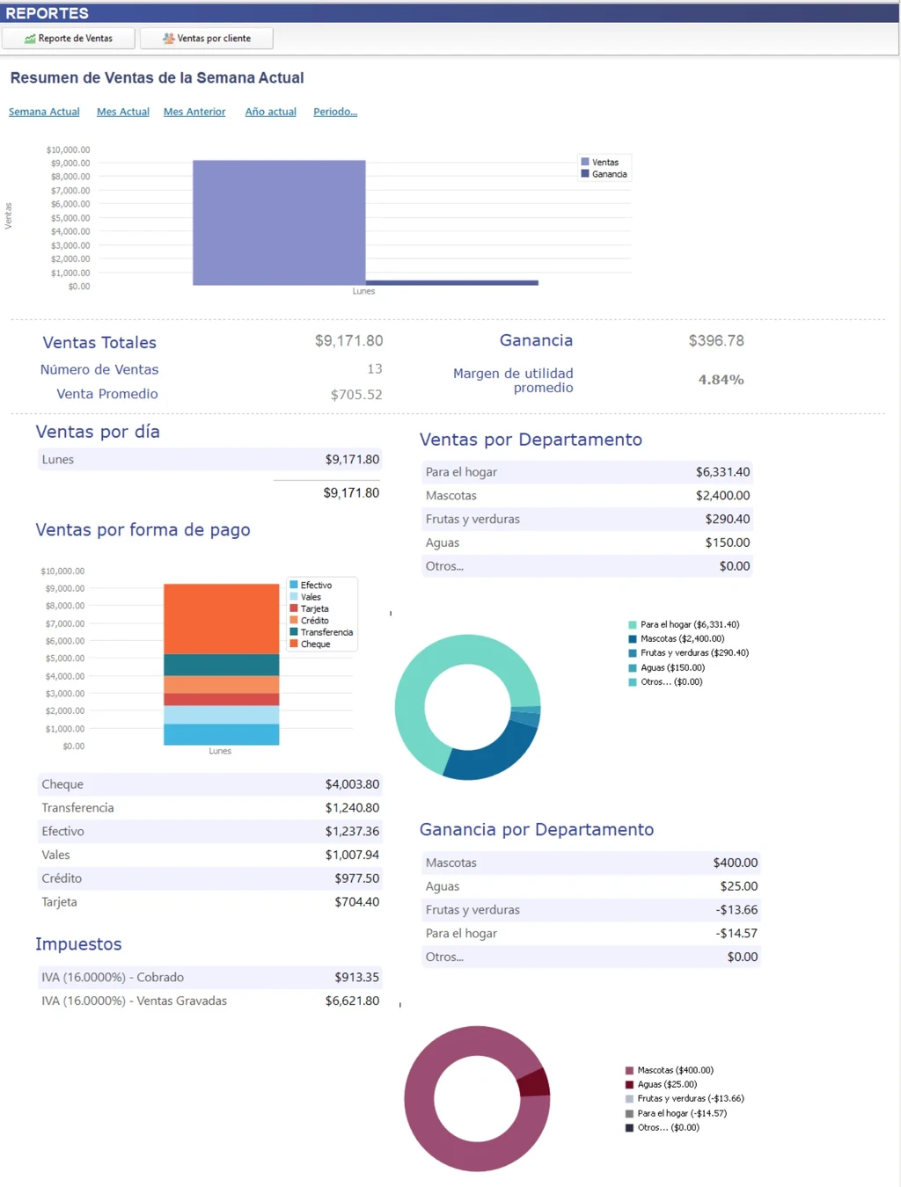Toggle the Transferencia series in the payment legend
Image resolution: width=901 pixels, height=1187 pixels.
[294, 631]
